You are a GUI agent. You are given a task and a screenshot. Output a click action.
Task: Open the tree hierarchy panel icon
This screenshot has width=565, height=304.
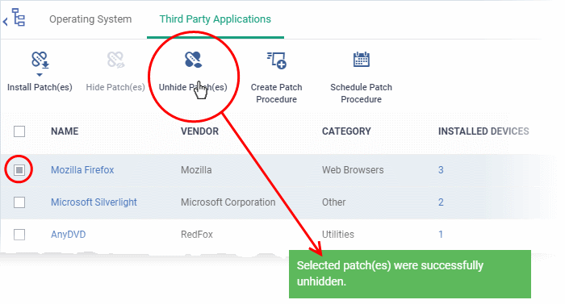coord(19,17)
